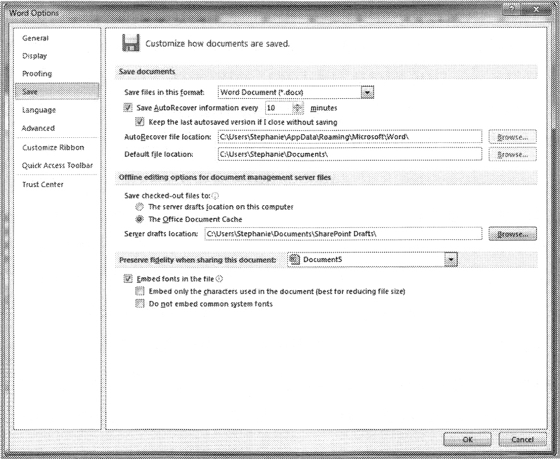Image resolution: width=560 pixels, height=459 pixels.
Task: Open Quick Access Toolbar settings
Action: [57, 165]
